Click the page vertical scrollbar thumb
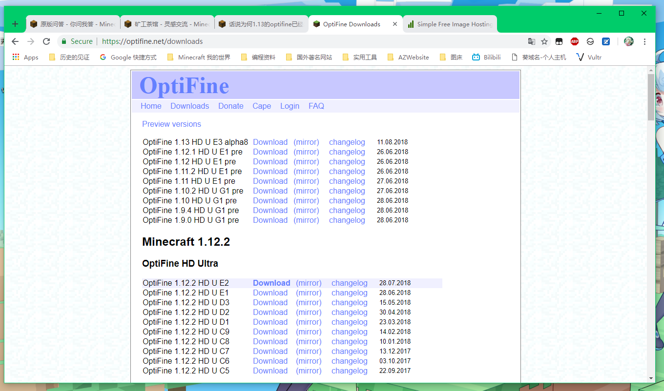The width and height of the screenshot is (664, 391). pyautogui.click(x=651, y=98)
